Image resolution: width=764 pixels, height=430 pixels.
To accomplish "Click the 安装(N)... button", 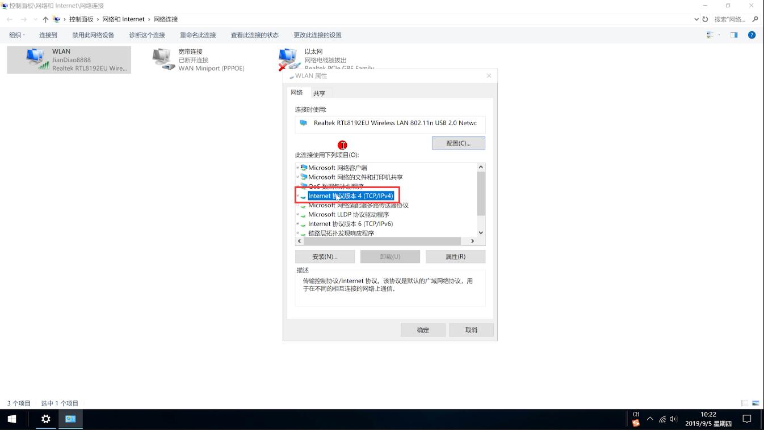I will (325, 257).
